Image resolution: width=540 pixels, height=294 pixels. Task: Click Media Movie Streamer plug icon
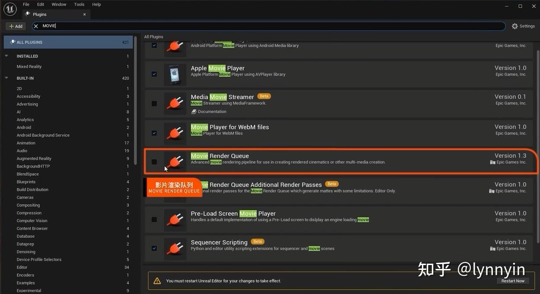(x=175, y=104)
